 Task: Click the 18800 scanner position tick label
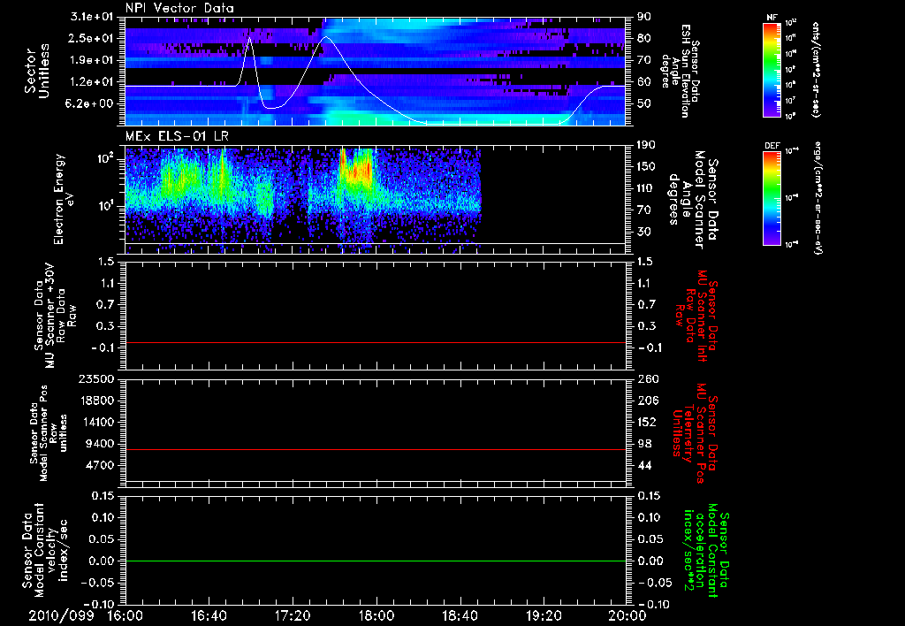[x=97, y=401]
